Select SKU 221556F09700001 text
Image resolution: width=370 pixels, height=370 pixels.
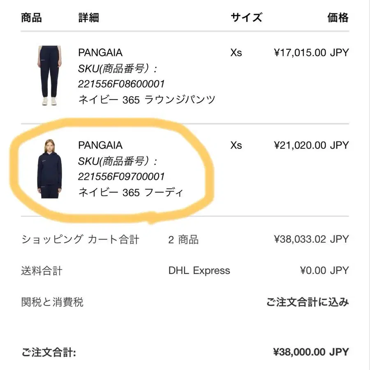121,176
